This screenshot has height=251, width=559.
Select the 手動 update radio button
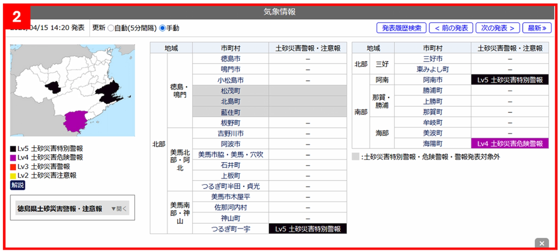point(163,28)
